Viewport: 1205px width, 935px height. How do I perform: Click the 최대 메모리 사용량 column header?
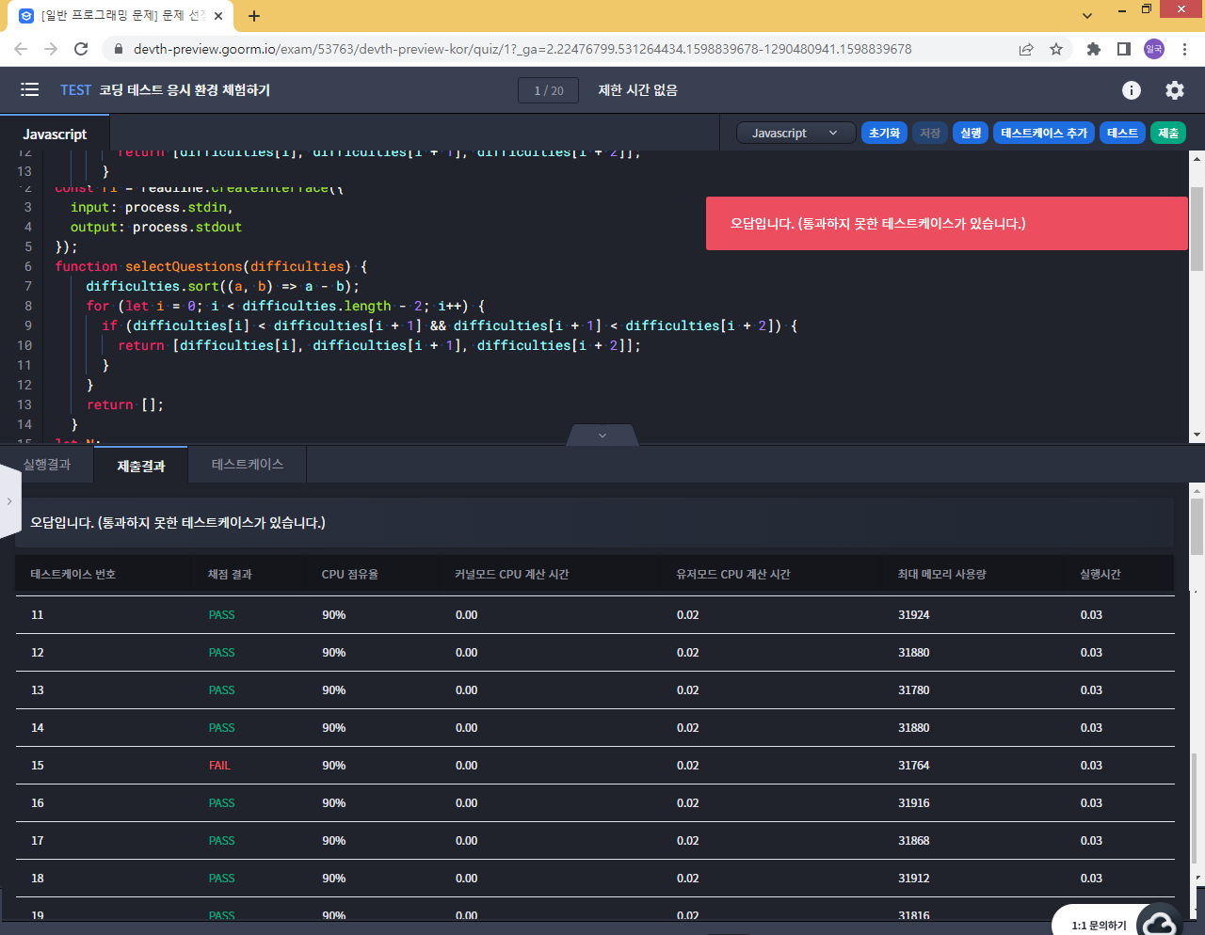tap(942, 574)
